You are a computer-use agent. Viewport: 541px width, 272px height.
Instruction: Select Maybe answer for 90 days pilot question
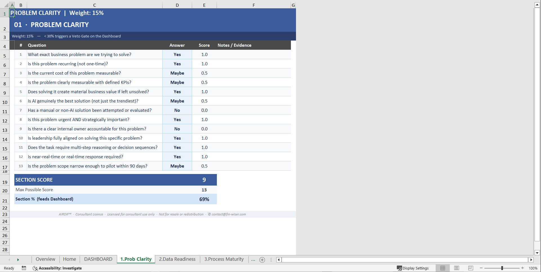point(177,166)
